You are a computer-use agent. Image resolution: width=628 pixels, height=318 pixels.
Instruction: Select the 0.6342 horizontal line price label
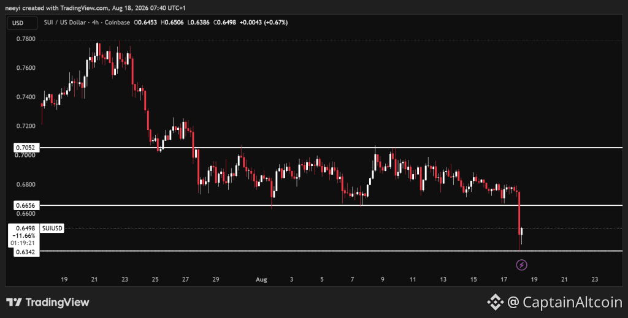(26, 252)
